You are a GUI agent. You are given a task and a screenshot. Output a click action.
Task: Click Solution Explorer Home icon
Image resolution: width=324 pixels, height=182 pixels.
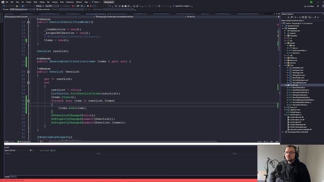289,17
